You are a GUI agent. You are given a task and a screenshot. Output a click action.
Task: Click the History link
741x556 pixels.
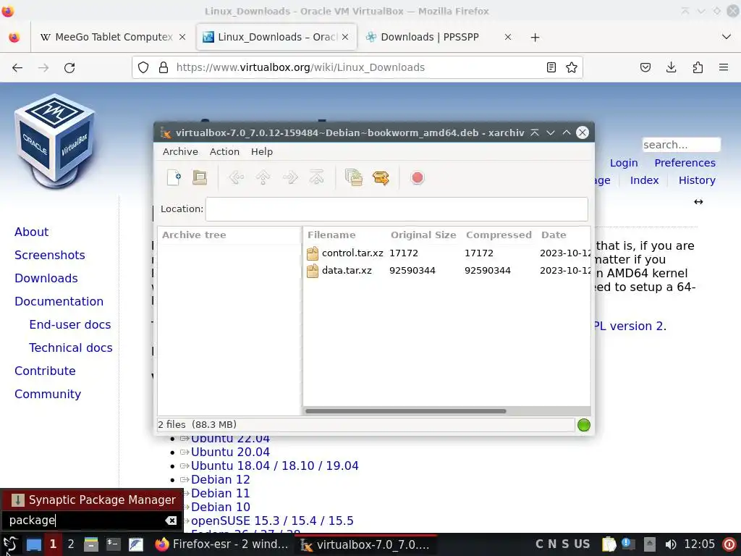click(x=697, y=180)
